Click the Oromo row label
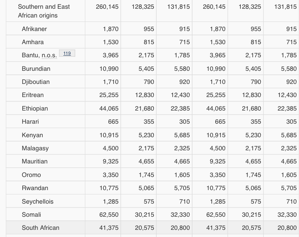Image resolution: width=299 pixels, height=237 pixels. click(31, 175)
